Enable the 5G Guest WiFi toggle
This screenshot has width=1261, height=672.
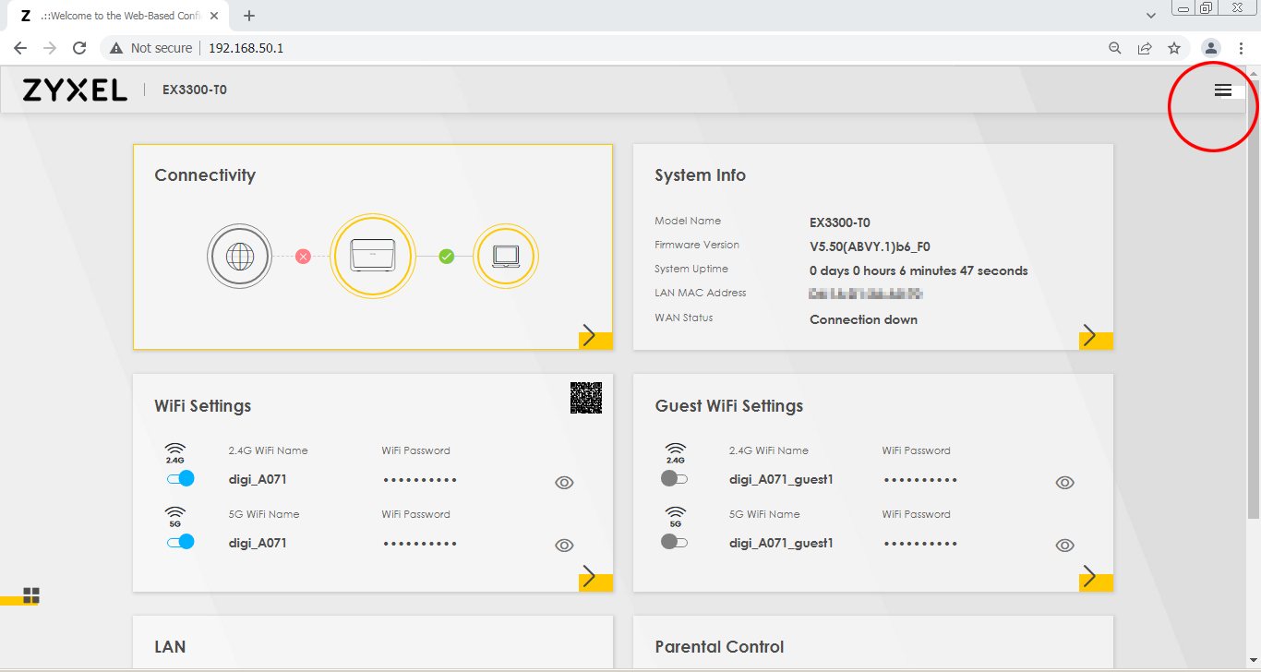(675, 542)
